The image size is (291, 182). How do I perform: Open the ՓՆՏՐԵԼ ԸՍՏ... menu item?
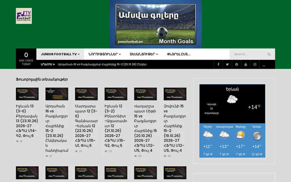tap(179, 54)
